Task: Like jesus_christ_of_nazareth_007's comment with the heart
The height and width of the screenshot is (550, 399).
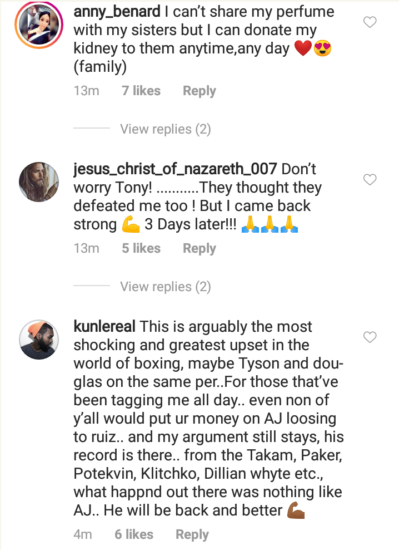Action: 370,180
